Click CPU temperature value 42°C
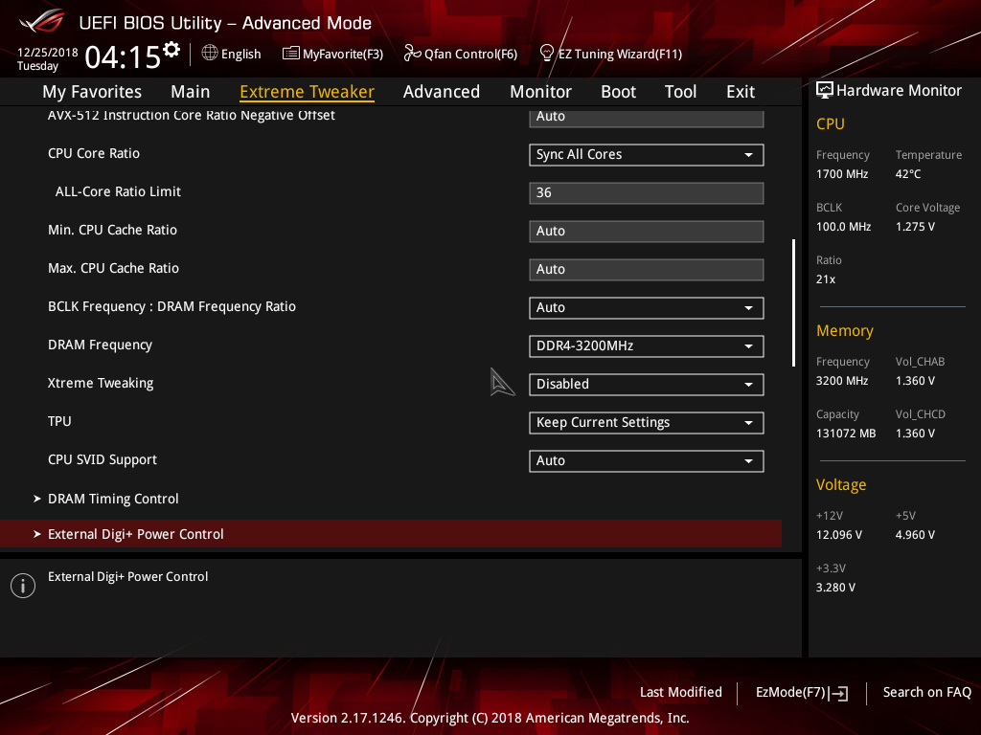 (908, 174)
